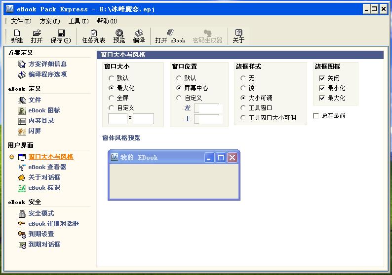392x275 pixels.
Task: Click the 窗口大小与风格 window icon in sidebar
Action: (22, 157)
